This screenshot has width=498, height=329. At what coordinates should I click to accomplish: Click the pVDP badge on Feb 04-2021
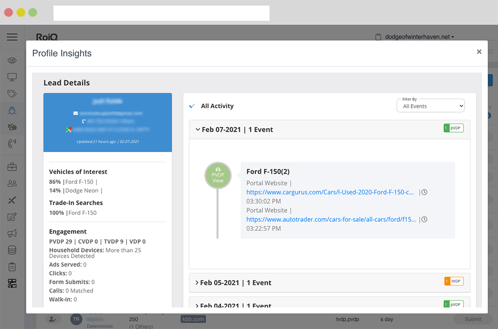point(454,304)
